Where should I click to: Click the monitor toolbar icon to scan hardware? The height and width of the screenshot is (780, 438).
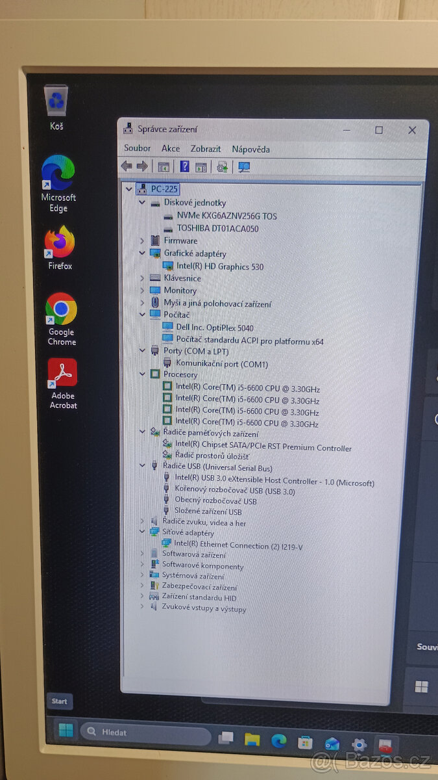[x=244, y=167]
